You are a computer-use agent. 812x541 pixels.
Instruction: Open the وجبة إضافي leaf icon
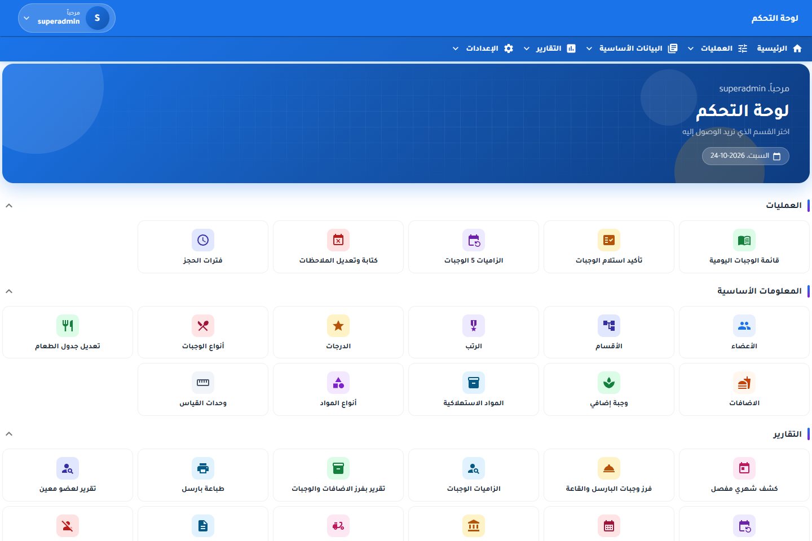click(x=609, y=383)
